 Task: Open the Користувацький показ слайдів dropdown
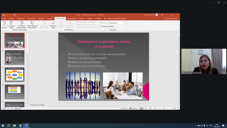click(32, 25)
